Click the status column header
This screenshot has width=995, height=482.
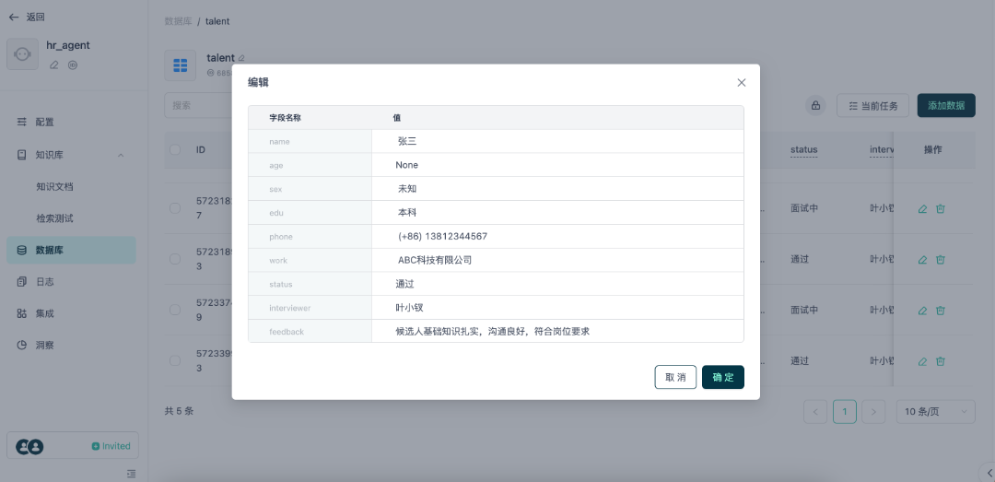point(804,150)
